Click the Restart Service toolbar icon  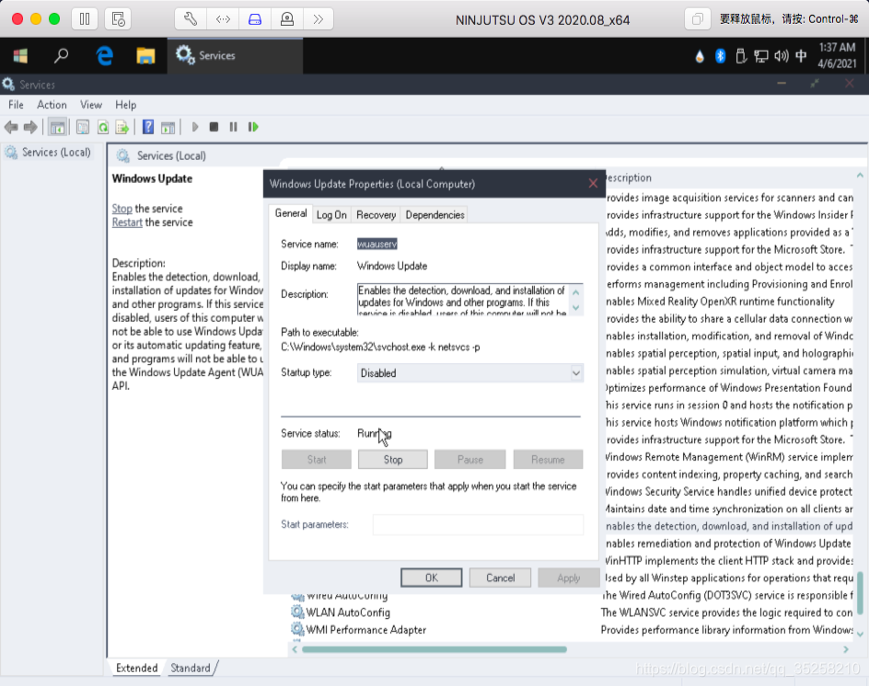[253, 127]
